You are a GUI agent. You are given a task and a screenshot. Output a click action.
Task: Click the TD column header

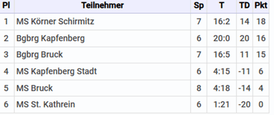click(x=244, y=5)
